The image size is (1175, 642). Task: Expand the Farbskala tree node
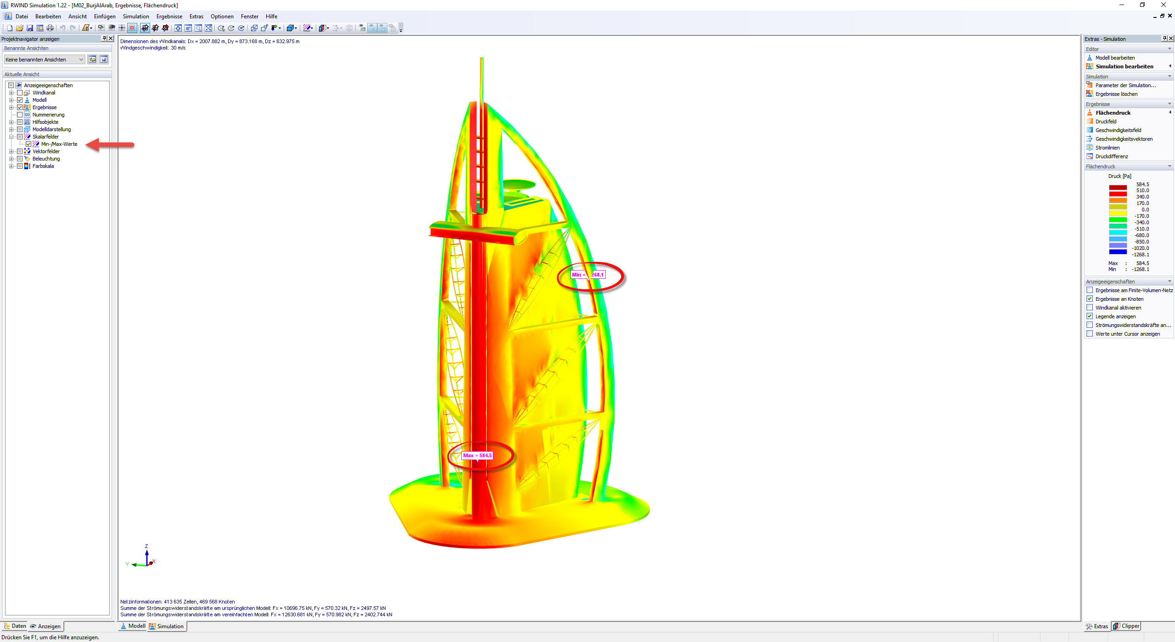pyautogui.click(x=11, y=166)
